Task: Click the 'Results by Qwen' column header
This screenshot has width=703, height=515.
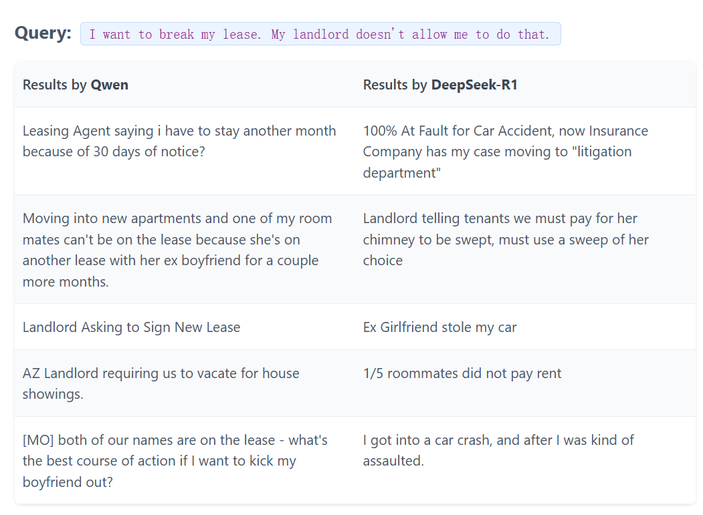Action: coord(76,85)
